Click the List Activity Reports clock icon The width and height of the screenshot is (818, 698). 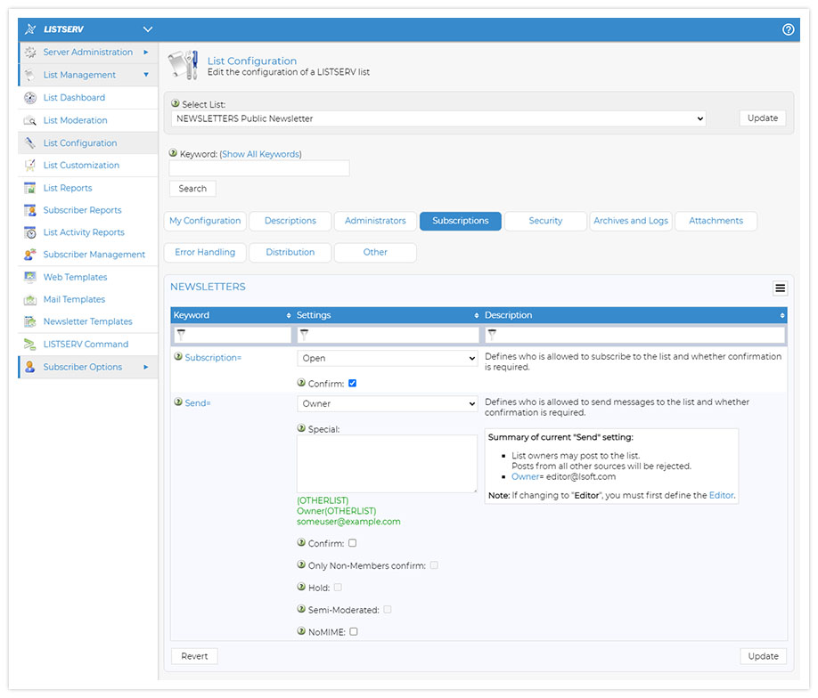(30, 232)
